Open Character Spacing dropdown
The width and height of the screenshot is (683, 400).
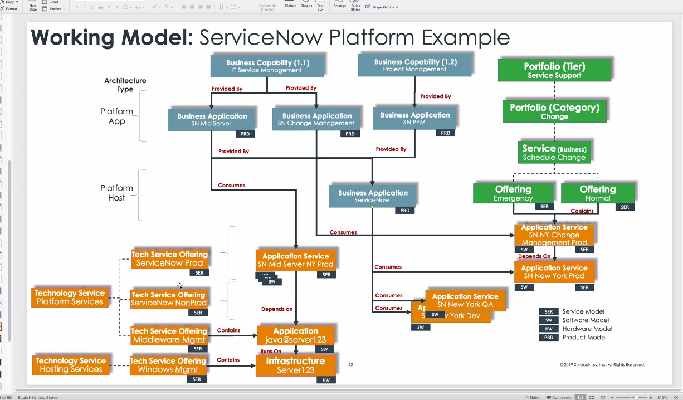coord(128,7)
